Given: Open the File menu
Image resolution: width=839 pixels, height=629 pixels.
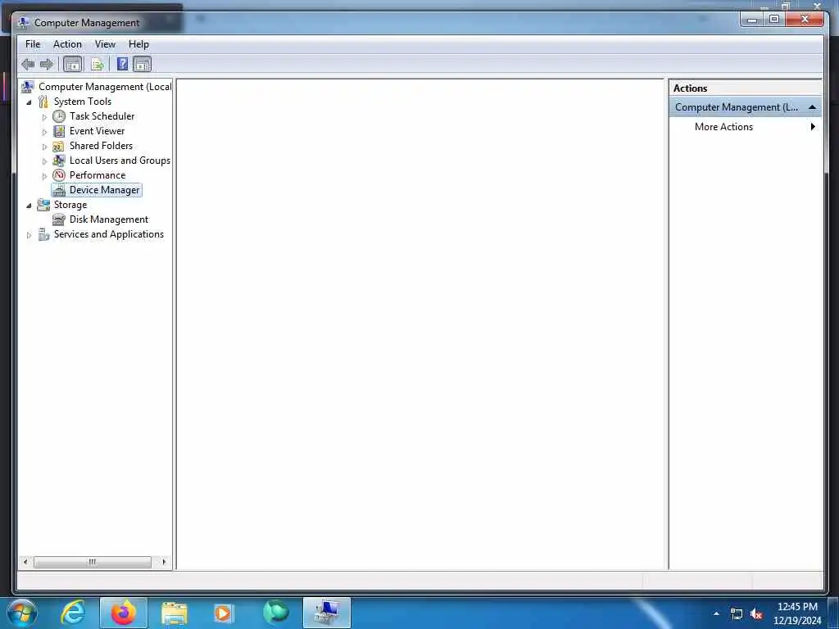Looking at the screenshot, I should pyautogui.click(x=33, y=44).
